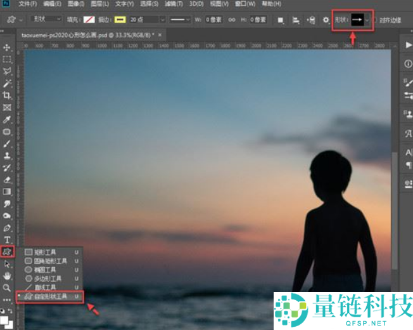Select the Eraser tool
Image resolution: width=413 pixels, height=330 pixels.
[6, 180]
